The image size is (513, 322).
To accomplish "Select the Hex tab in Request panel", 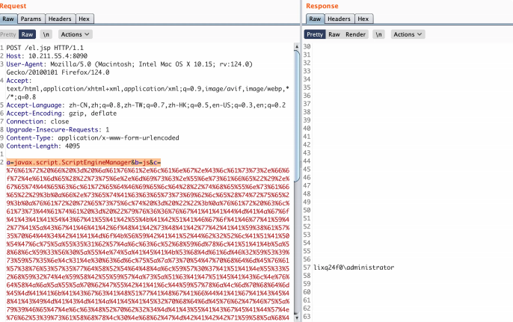I will [84, 19].
